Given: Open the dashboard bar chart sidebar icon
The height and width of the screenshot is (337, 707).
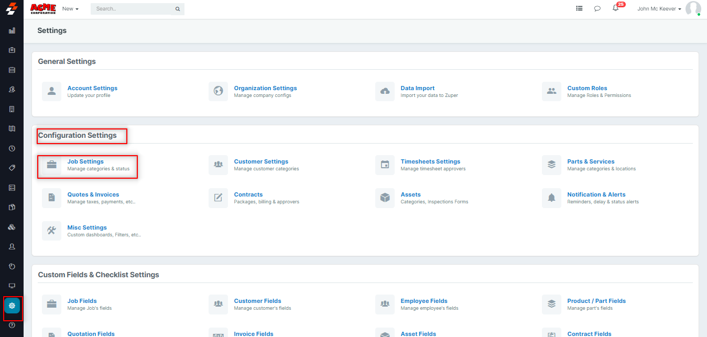Looking at the screenshot, I should point(12,30).
